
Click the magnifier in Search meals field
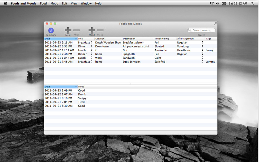pyautogui.click(x=190, y=30)
